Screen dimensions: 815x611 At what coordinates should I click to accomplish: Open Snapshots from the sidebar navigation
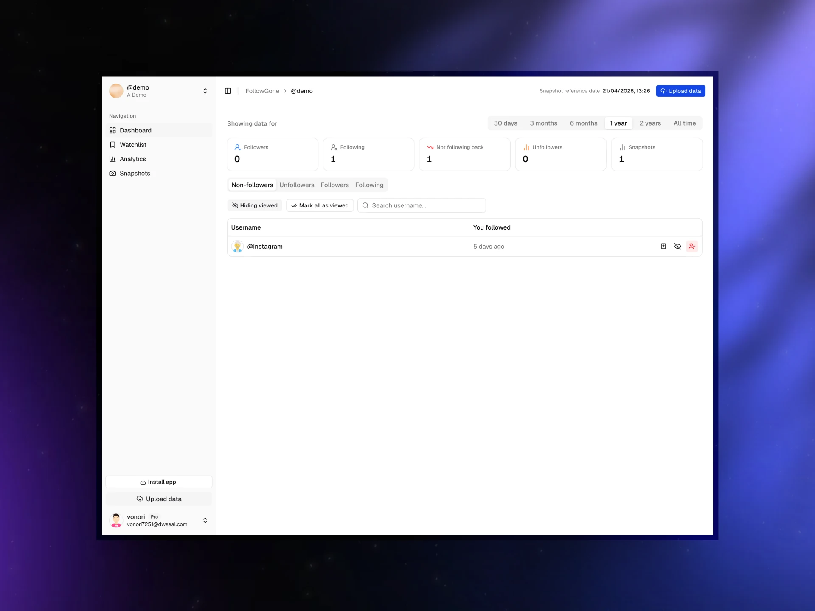pos(135,173)
